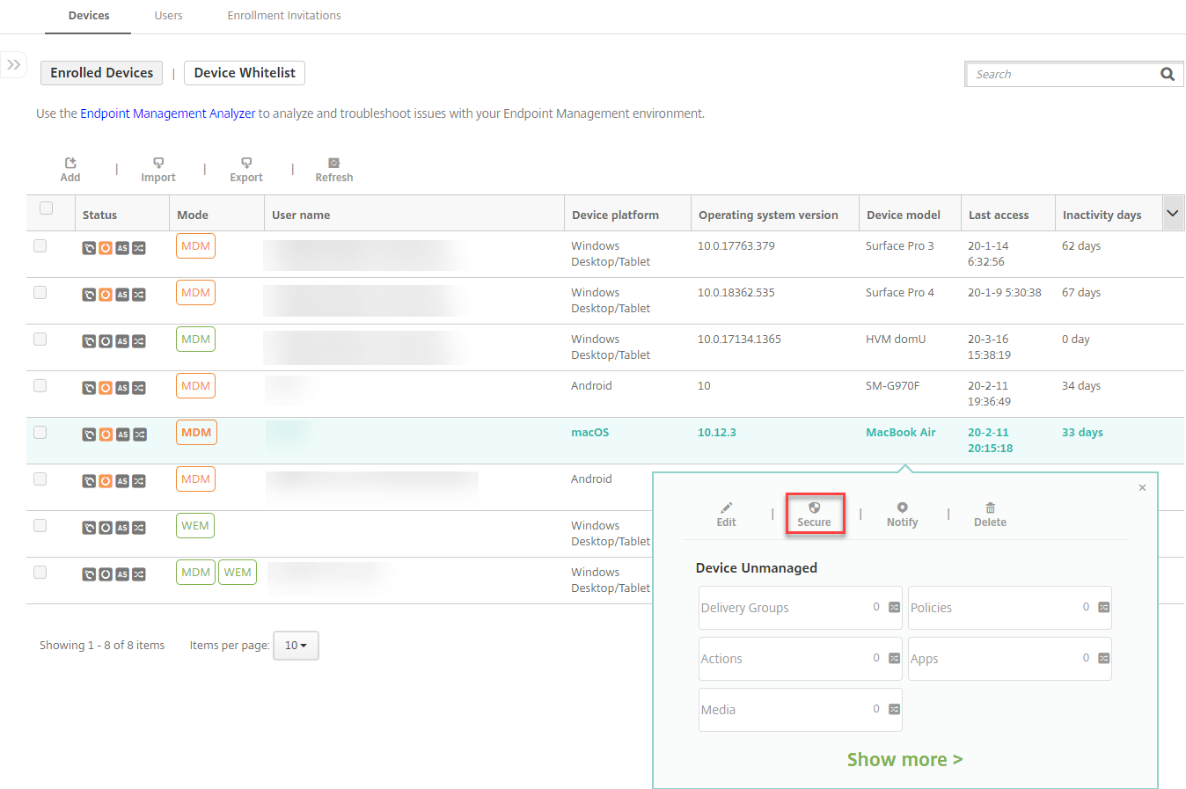The image size is (1186, 789).
Task: Click Show more in device popup
Action: pyautogui.click(x=904, y=759)
